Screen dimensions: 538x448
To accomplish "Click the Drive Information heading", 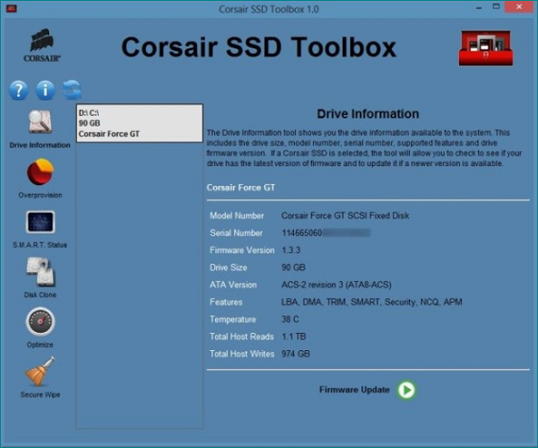I will point(368,114).
